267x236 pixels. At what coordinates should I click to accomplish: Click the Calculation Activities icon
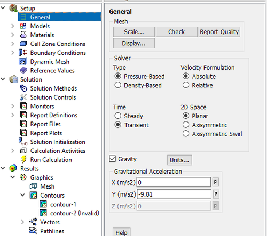(x=23, y=151)
